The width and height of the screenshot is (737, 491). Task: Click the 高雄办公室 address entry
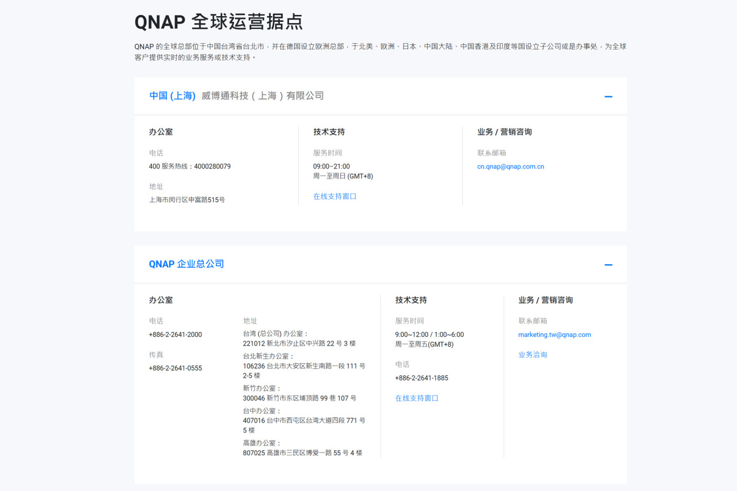click(303, 448)
